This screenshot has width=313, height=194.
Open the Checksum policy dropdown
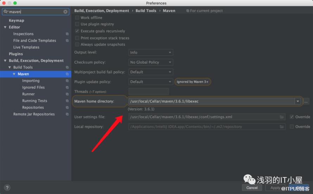[151, 62]
